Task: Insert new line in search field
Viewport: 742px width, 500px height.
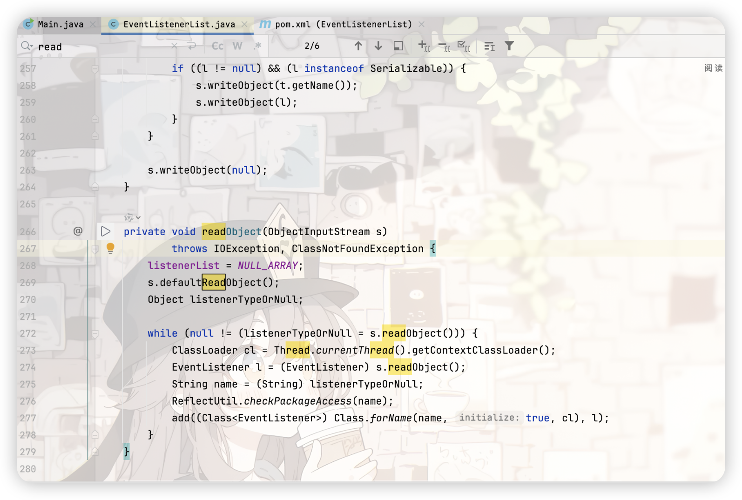Action: click(x=191, y=46)
